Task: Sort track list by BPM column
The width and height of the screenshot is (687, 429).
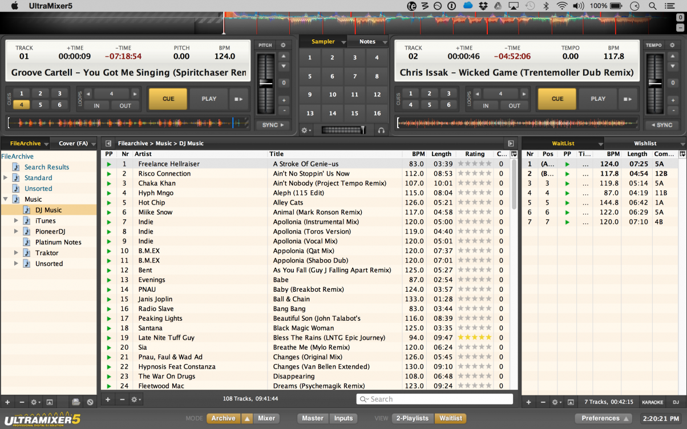Action: (x=419, y=154)
